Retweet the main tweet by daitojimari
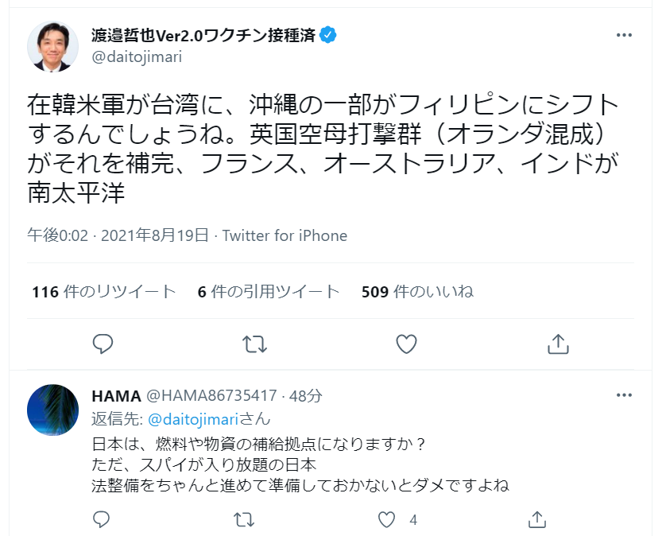The width and height of the screenshot is (666, 536). [x=254, y=344]
